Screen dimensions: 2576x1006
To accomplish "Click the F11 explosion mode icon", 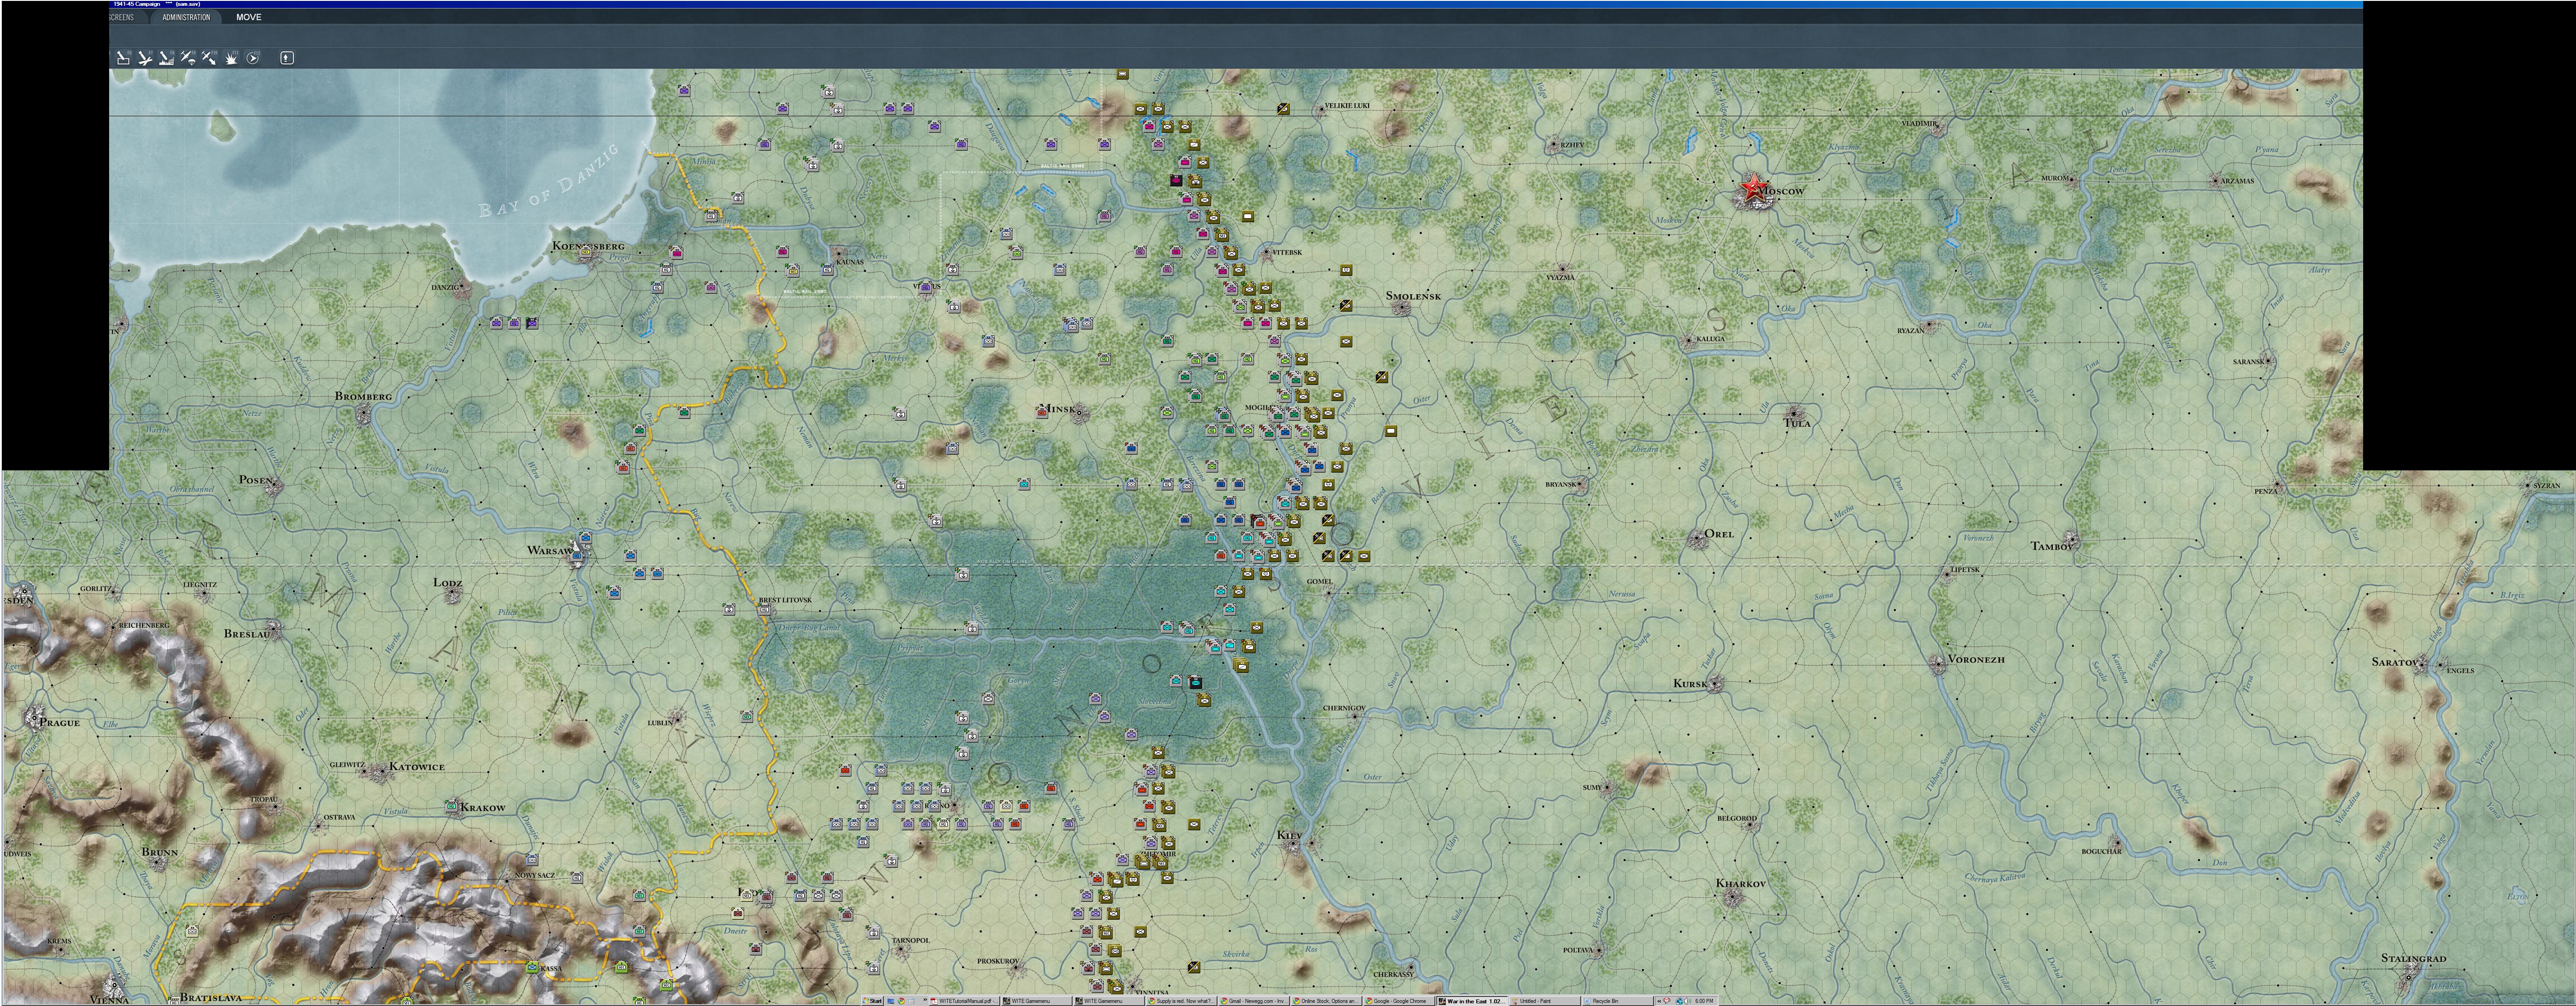I will [x=231, y=58].
